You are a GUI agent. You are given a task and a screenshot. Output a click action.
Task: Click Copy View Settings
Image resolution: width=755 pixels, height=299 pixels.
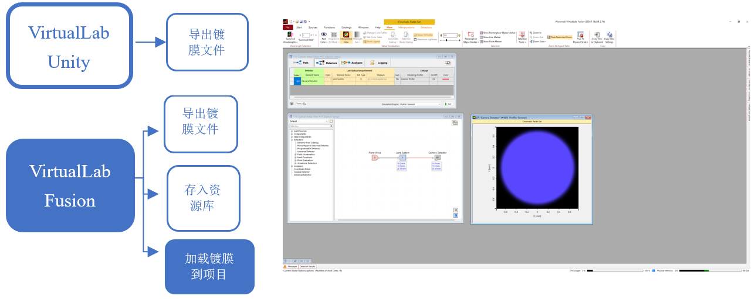point(610,38)
